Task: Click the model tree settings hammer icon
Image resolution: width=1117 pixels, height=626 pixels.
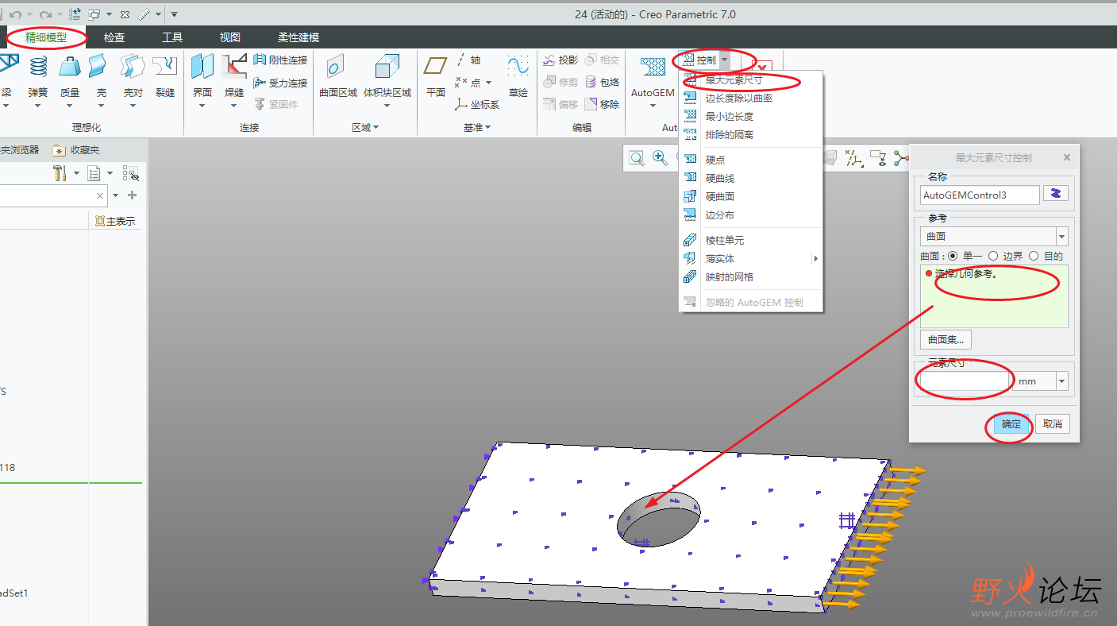Action: tap(60, 173)
